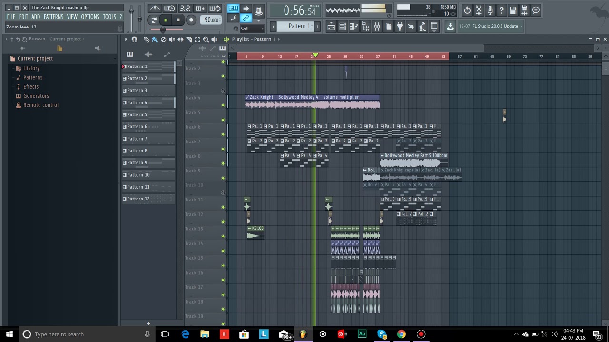Open Generators in browser tree
609x342 pixels.
point(36,95)
